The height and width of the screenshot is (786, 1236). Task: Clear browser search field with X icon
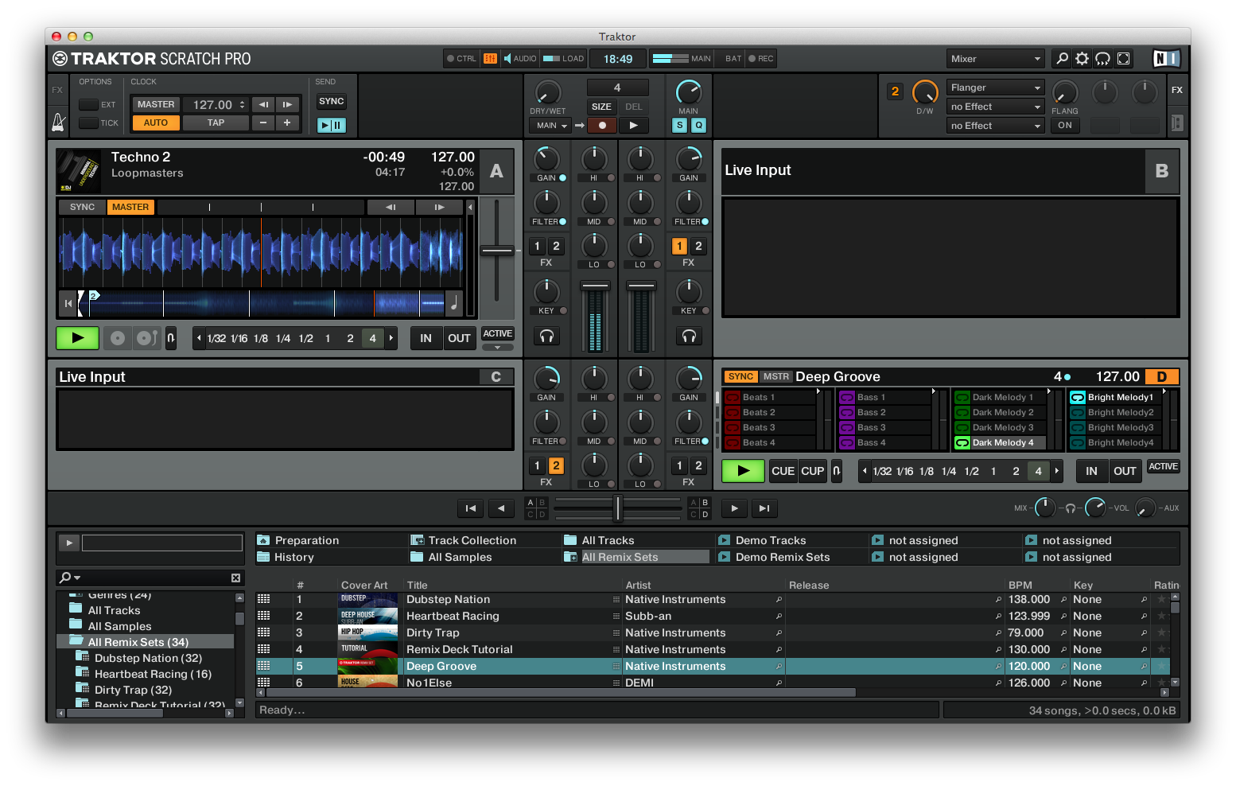click(235, 578)
